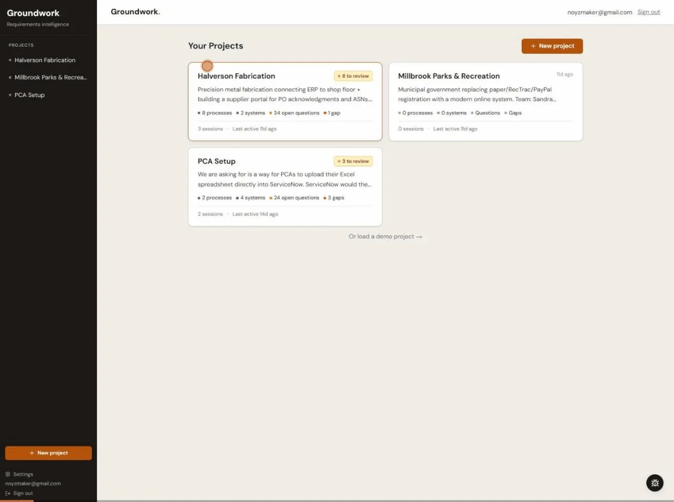The height and width of the screenshot is (502, 674).
Task: Click the '8 to review' badge
Action: [353, 76]
